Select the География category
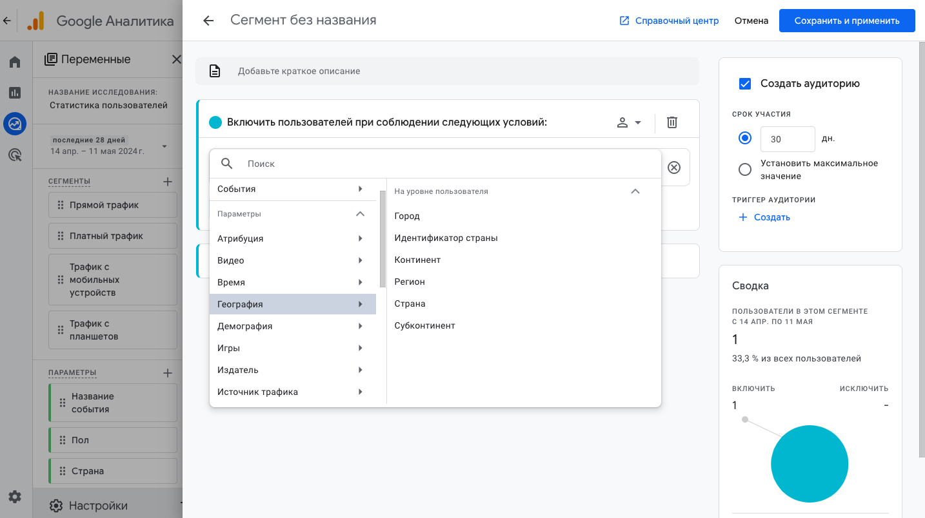 coord(292,304)
